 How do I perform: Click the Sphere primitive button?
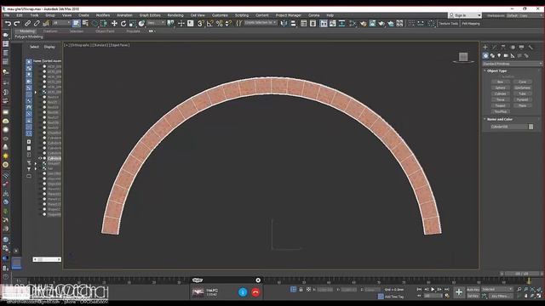click(x=501, y=88)
